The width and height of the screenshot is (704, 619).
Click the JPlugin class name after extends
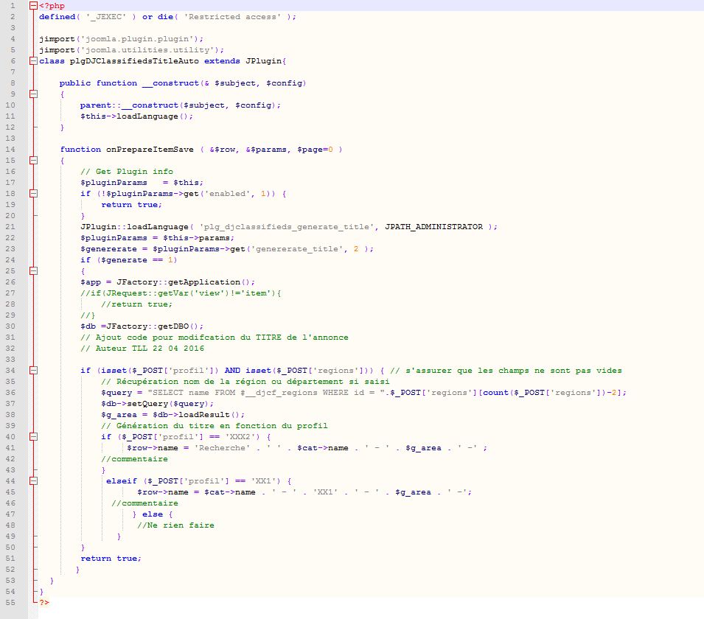(x=264, y=61)
